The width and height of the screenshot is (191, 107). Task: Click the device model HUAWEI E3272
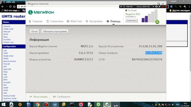tap(84, 59)
